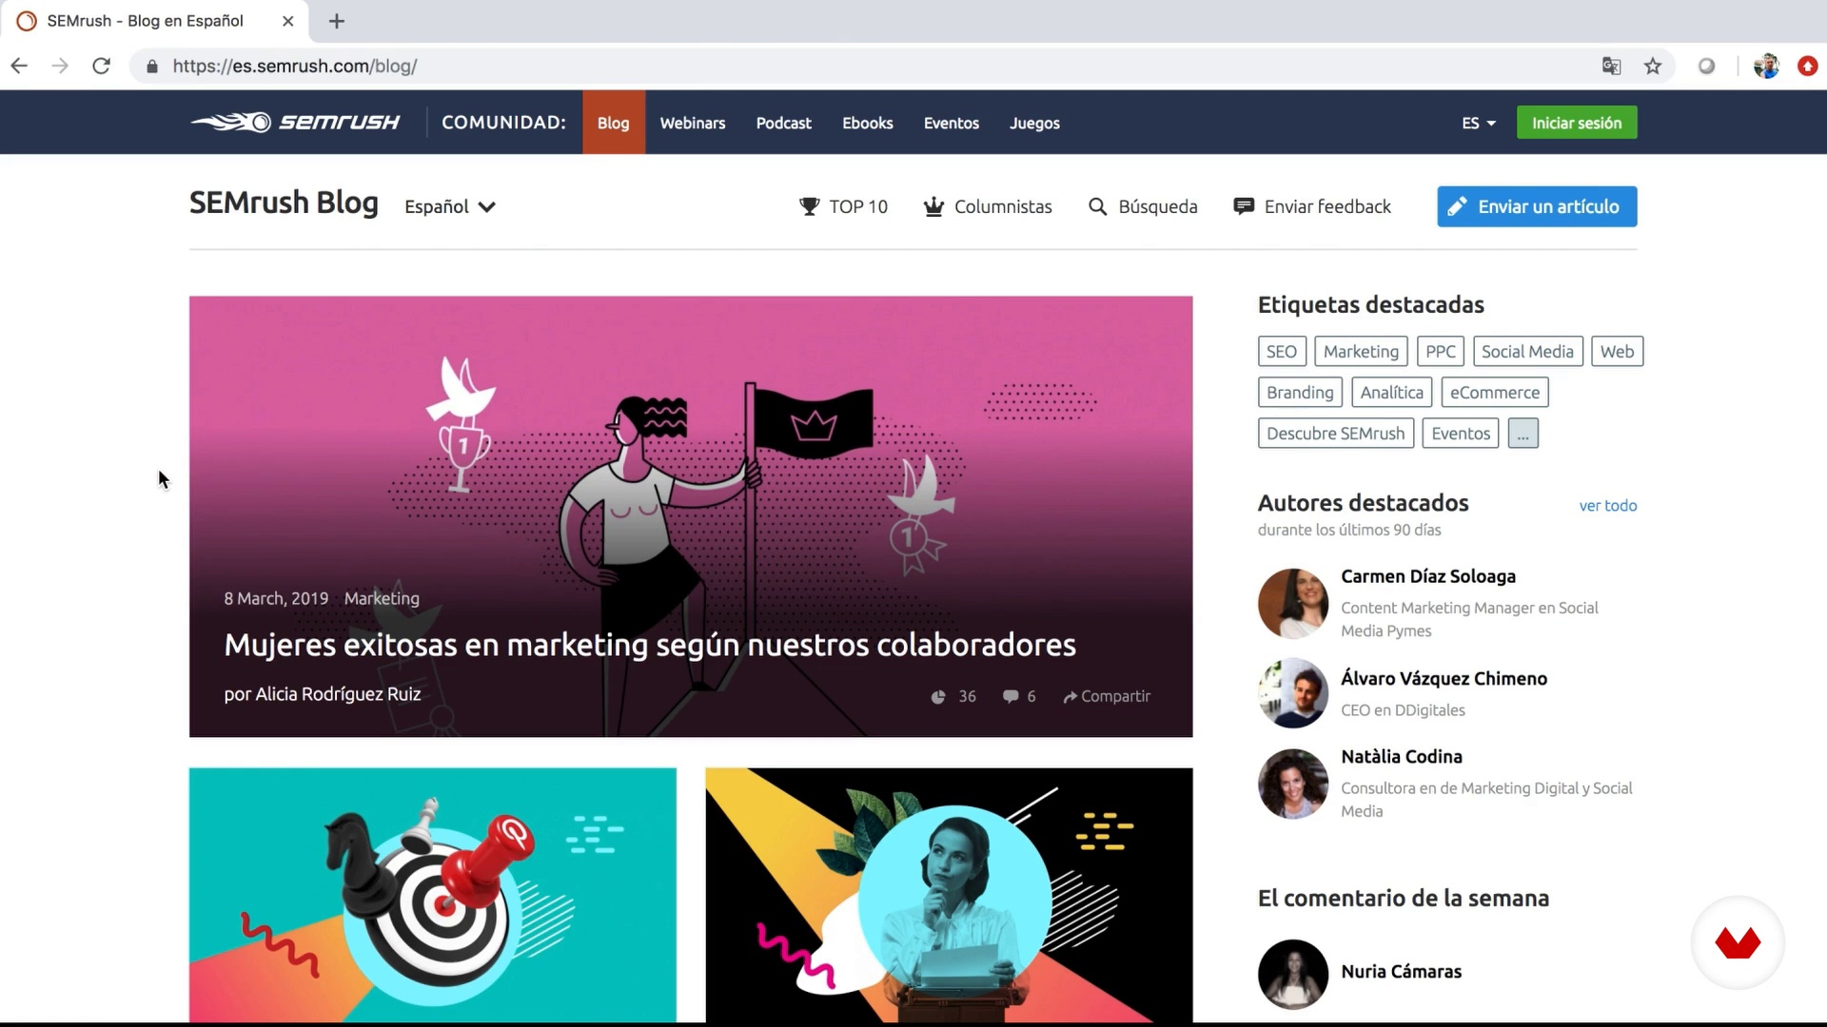Click Nuria Cámaras' avatar photo
Viewport: 1827px width, 1027px height.
point(1292,974)
